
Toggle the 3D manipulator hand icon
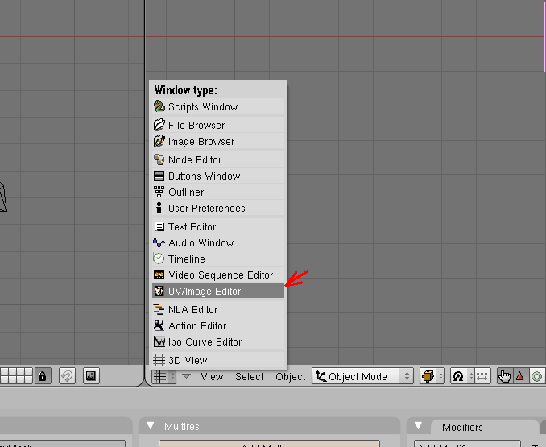tap(504, 376)
